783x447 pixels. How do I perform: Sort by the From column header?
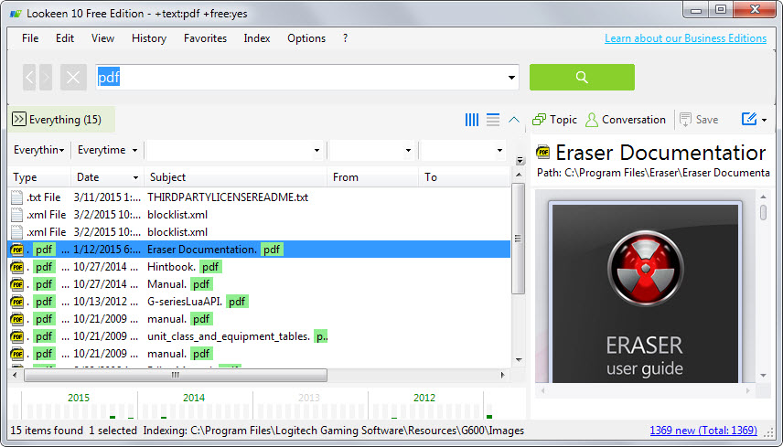click(x=372, y=177)
